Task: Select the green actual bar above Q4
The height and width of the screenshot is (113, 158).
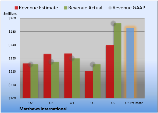Action: [76, 78]
